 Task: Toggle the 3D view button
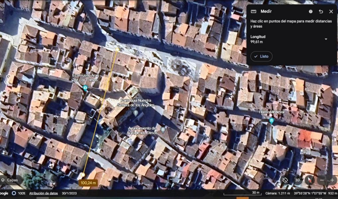pos(297,180)
